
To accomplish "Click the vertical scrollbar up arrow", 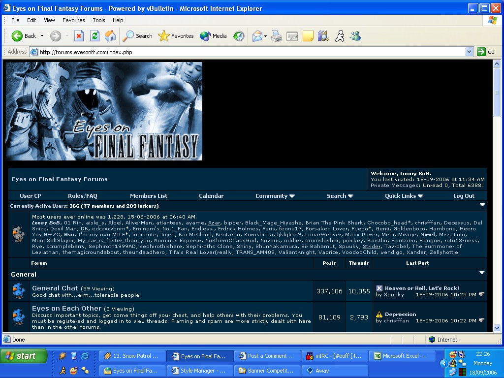I will [497, 63].
